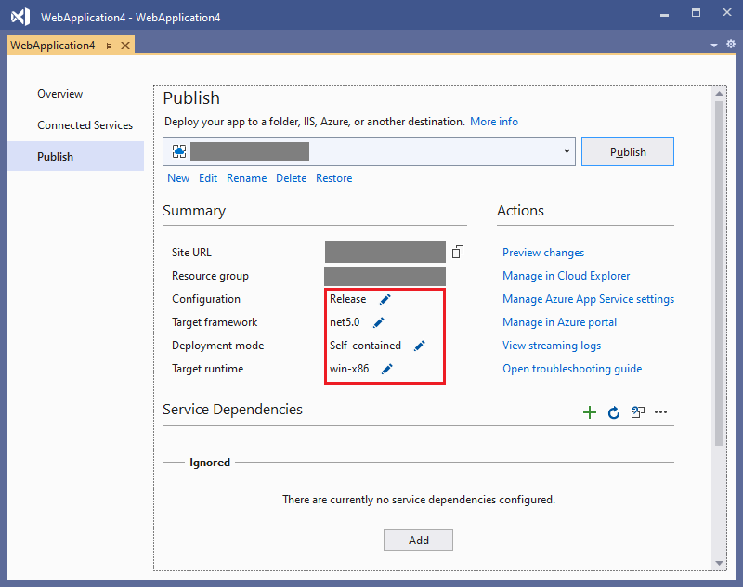The height and width of the screenshot is (587, 743).
Task: Click the Ignored section header
Action: (210, 463)
